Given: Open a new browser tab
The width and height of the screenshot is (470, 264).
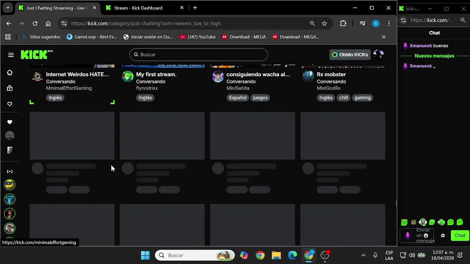Looking at the screenshot, I should (195, 8).
